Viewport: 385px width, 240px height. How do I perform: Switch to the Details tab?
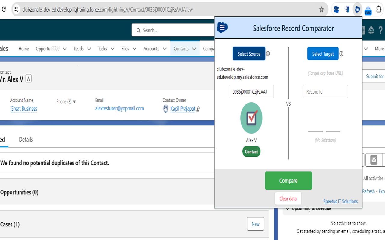point(26,139)
